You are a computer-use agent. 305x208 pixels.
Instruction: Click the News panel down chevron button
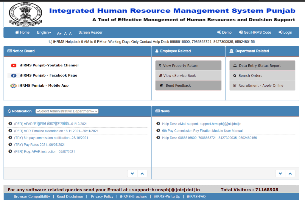280,173
